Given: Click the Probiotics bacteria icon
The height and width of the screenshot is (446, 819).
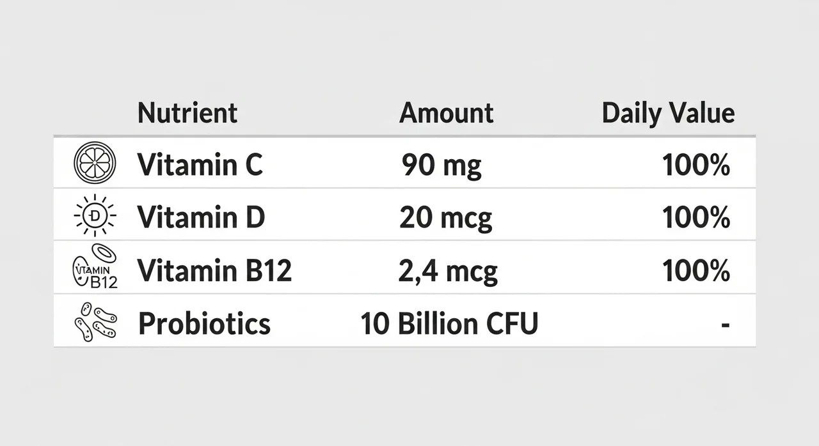Looking at the screenshot, I should point(96,321).
